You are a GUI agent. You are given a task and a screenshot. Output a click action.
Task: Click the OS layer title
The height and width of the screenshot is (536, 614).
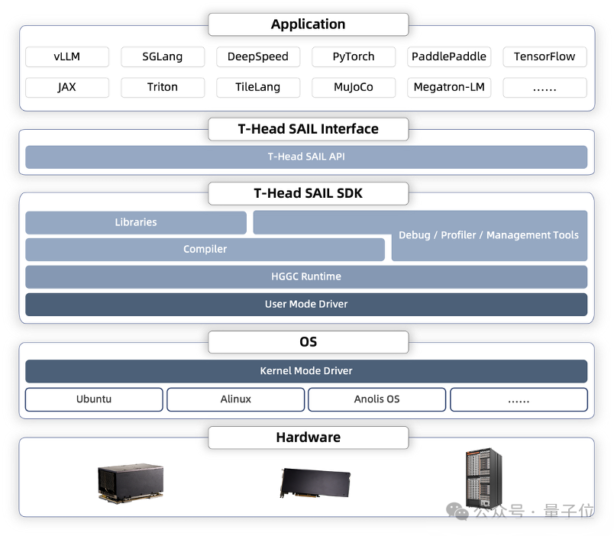click(309, 342)
